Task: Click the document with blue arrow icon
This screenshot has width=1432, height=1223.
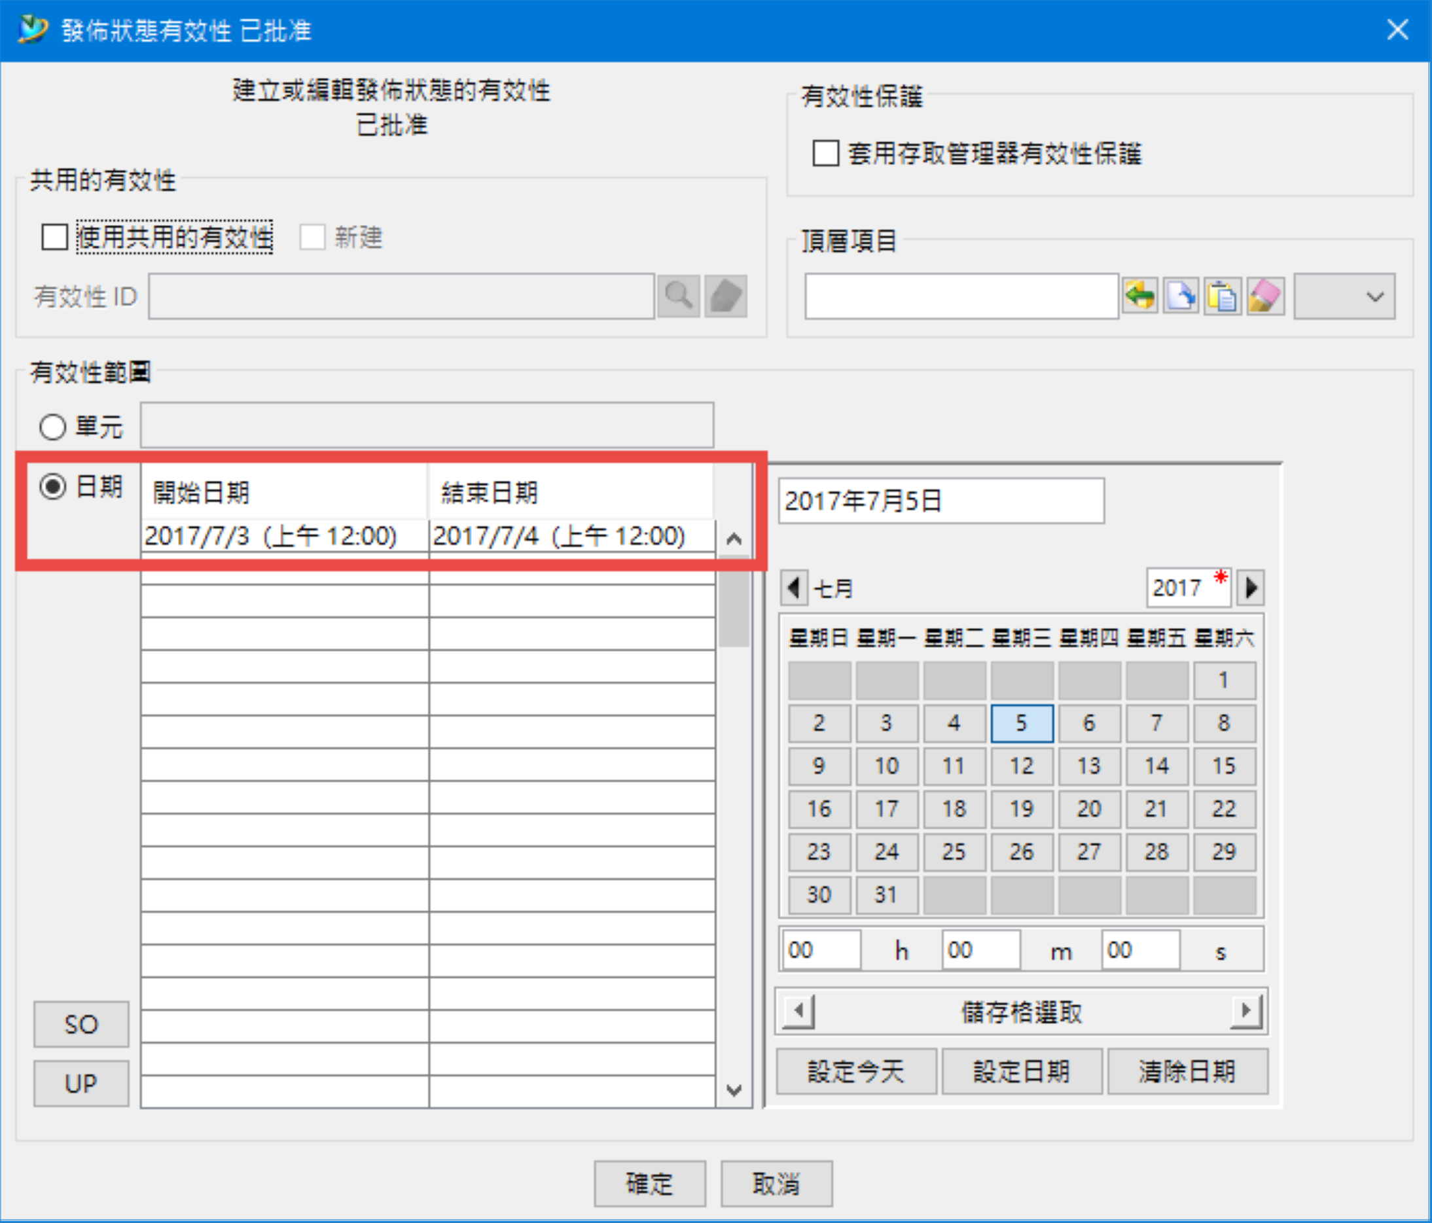Action: click(x=1181, y=297)
